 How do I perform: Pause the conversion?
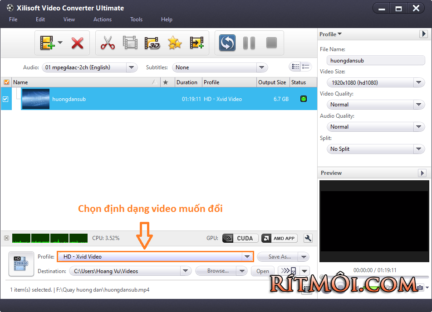click(x=249, y=43)
